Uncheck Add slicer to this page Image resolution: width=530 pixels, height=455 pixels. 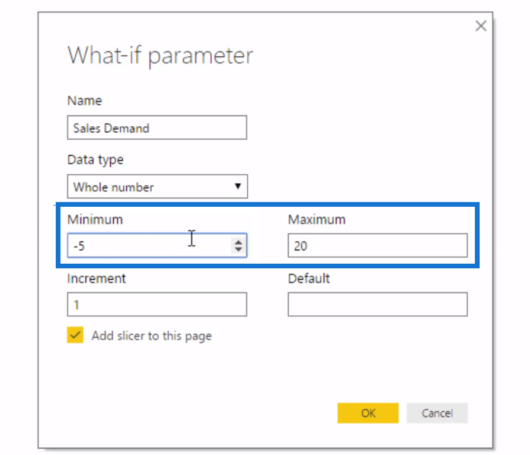(75, 335)
